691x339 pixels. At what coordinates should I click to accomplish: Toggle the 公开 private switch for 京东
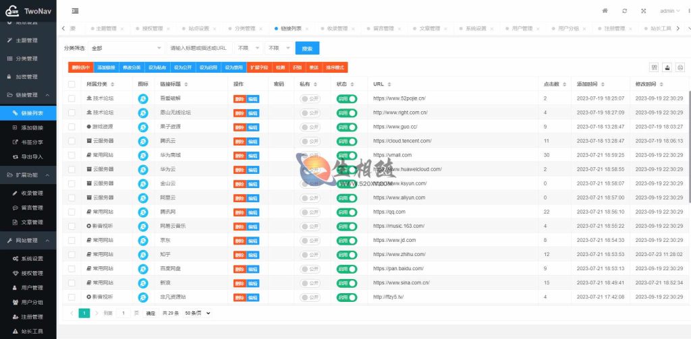click(x=310, y=241)
